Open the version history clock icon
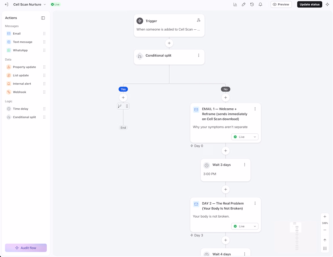The width and height of the screenshot is (333, 257). pyautogui.click(x=252, y=5)
